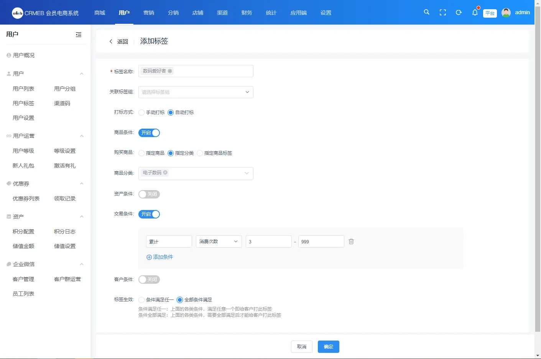Switch to the 营销 menu
This screenshot has width=541, height=359.
point(148,12)
